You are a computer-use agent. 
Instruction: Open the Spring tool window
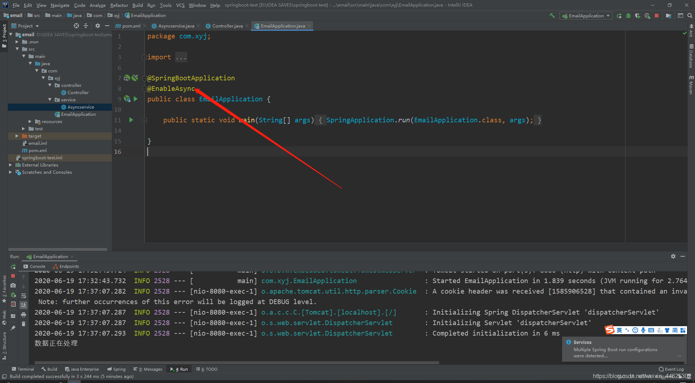(116, 369)
